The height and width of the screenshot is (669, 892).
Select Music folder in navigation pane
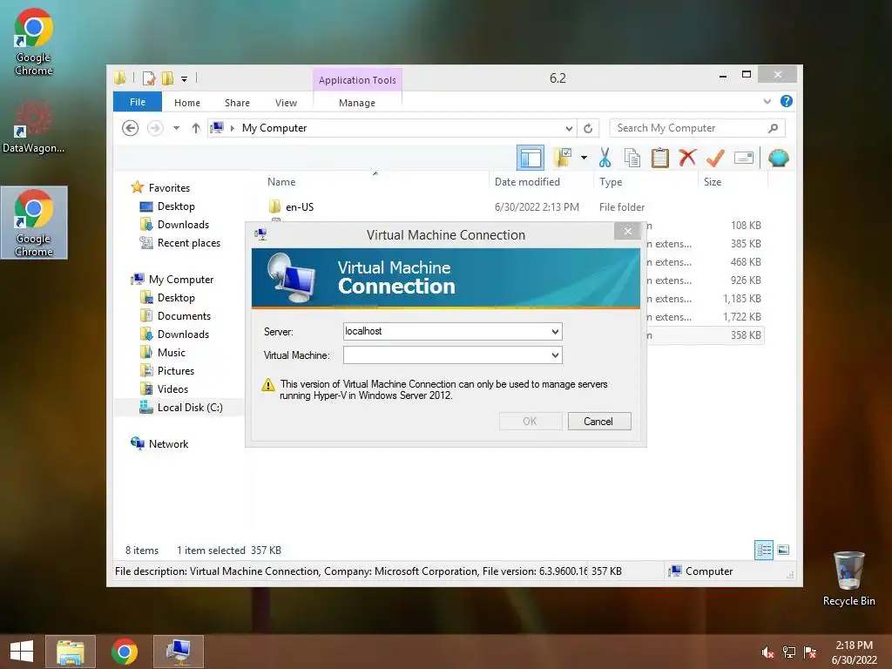pyautogui.click(x=172, y=352)
